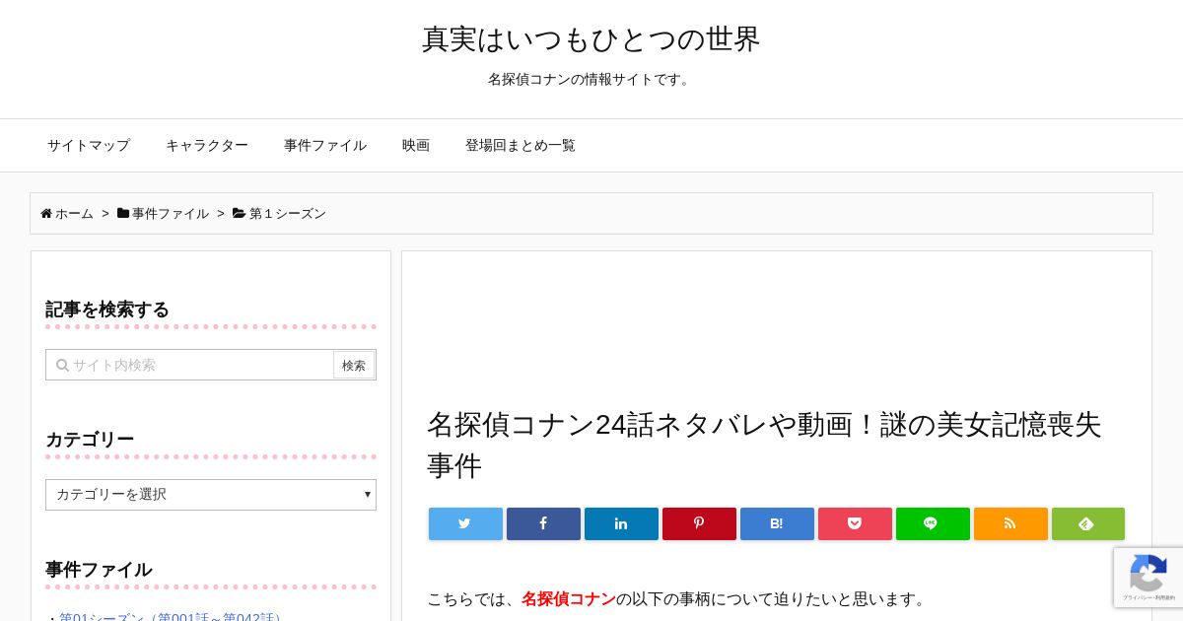Click the 事件ファイル sidebar heading
The image size is (1183, 621).
[99, 570]
